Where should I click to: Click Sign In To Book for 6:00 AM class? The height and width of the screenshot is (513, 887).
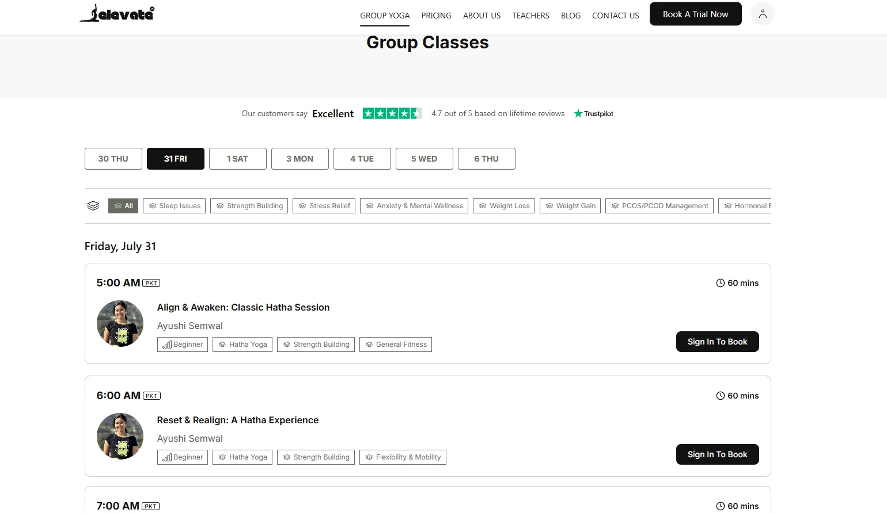[717, 454]
